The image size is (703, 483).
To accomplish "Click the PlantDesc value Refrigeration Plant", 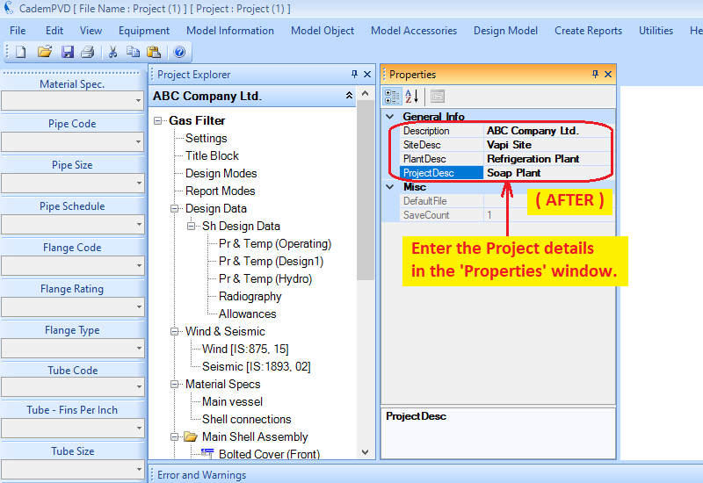I will (533, 159).
